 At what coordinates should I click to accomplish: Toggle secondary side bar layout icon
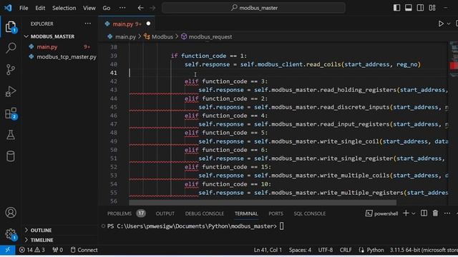pos(420,8)
